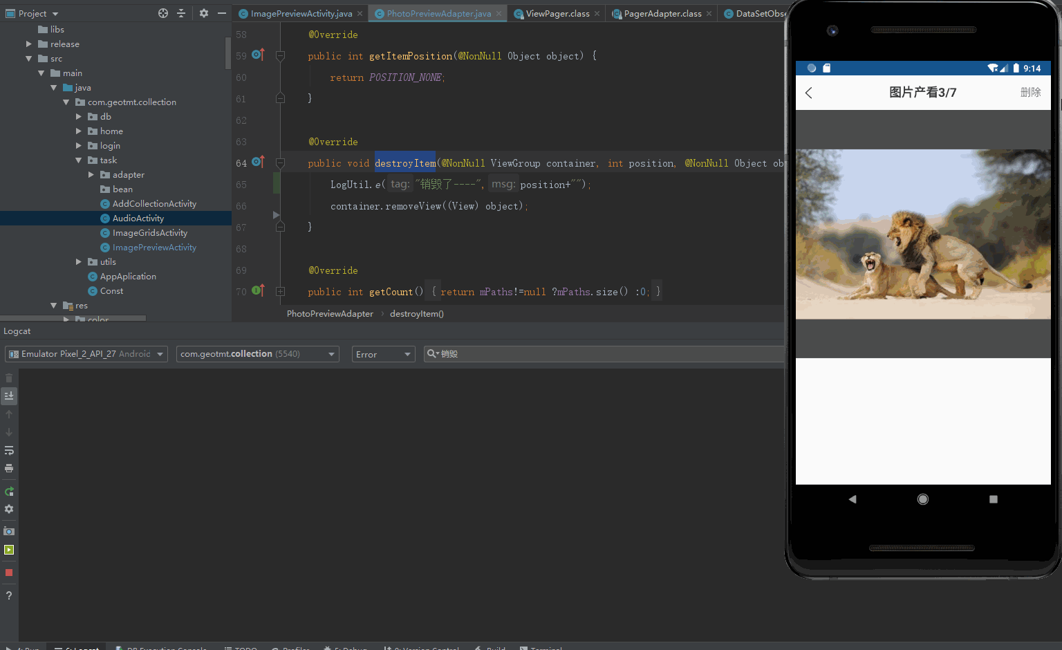Tap Android recents square in emulator
Screen dimensions: 1062x650
click(994, 499)
